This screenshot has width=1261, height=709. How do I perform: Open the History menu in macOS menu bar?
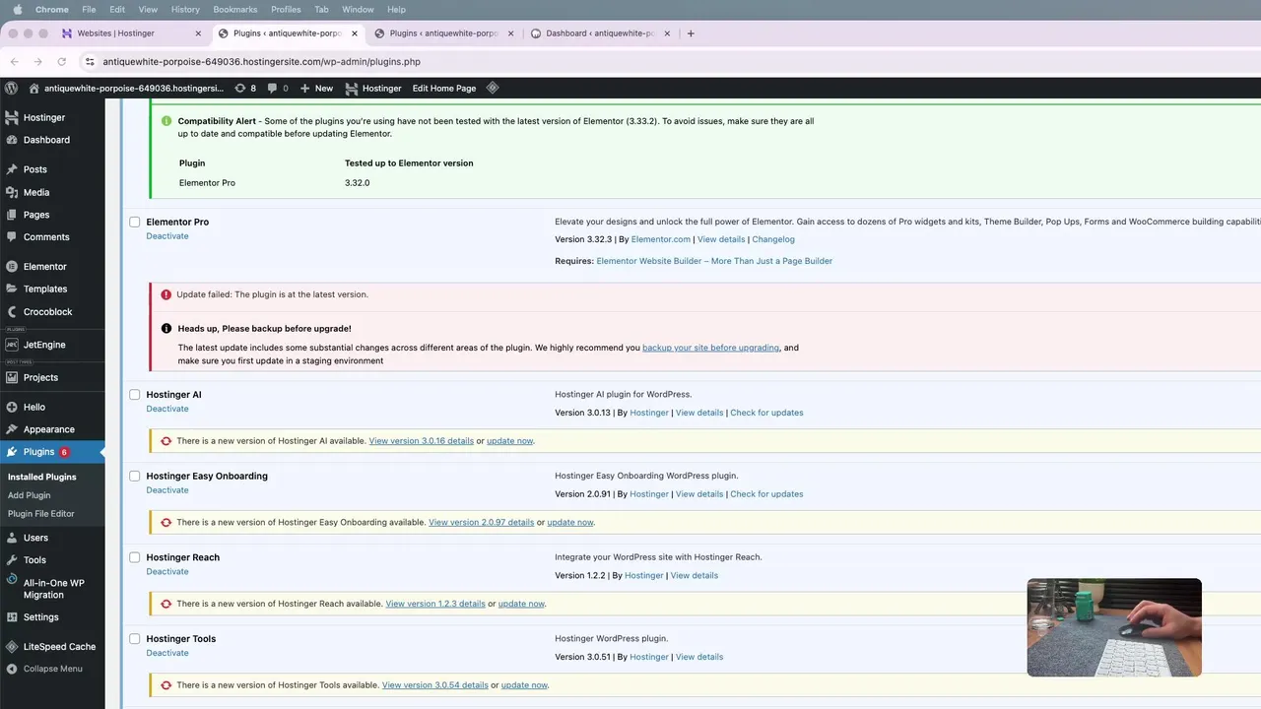[185, 9]
